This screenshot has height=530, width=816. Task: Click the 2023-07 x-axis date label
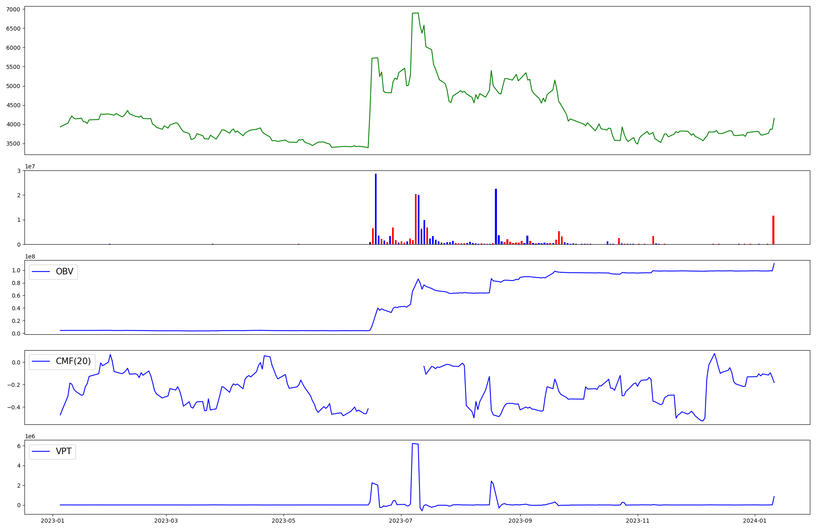pos(401,521)
